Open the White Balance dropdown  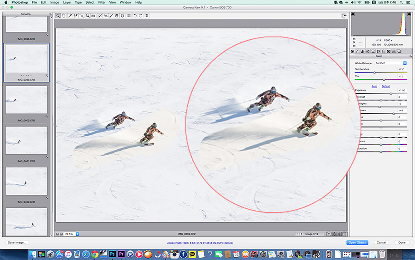(x=390, y=63)
